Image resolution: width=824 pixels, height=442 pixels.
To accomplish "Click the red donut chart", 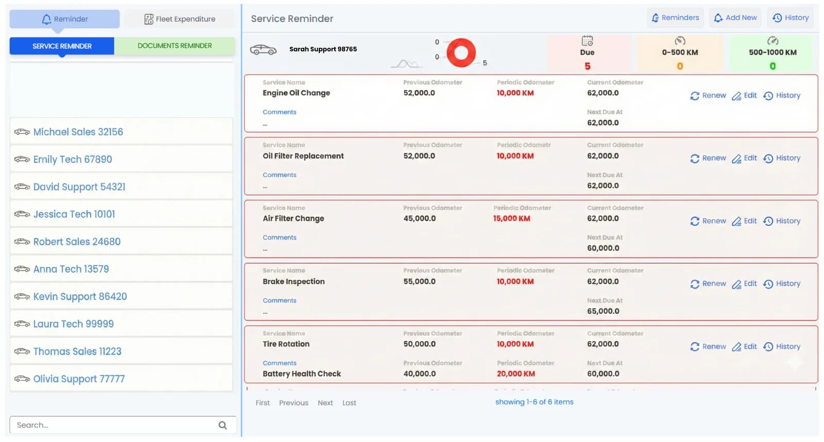I will pyautogui.click(x=461, y=53).
